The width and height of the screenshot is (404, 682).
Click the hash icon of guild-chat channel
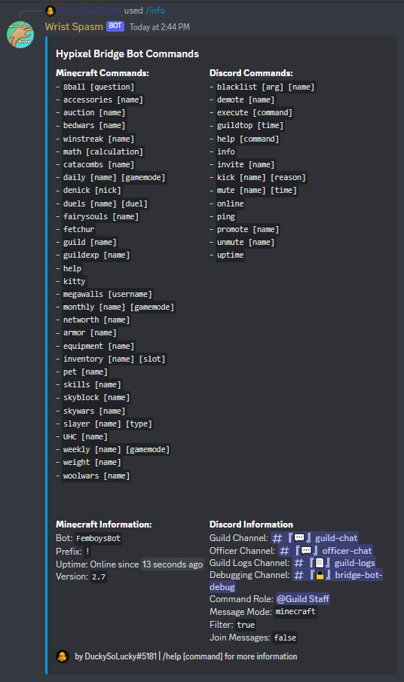(277, 539)
